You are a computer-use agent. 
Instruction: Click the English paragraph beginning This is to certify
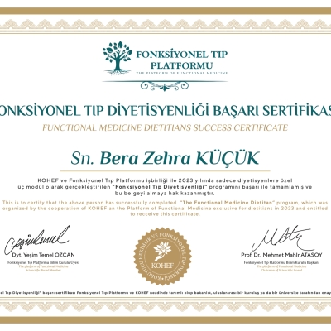pos(165,209)
